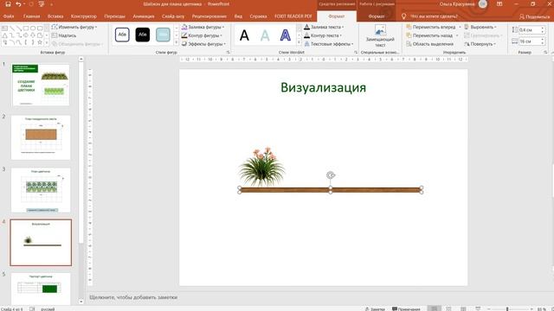Screen dimensions: 554x311
Task: Select slide 1 thumbnail
Action: (x=41, y=85)
